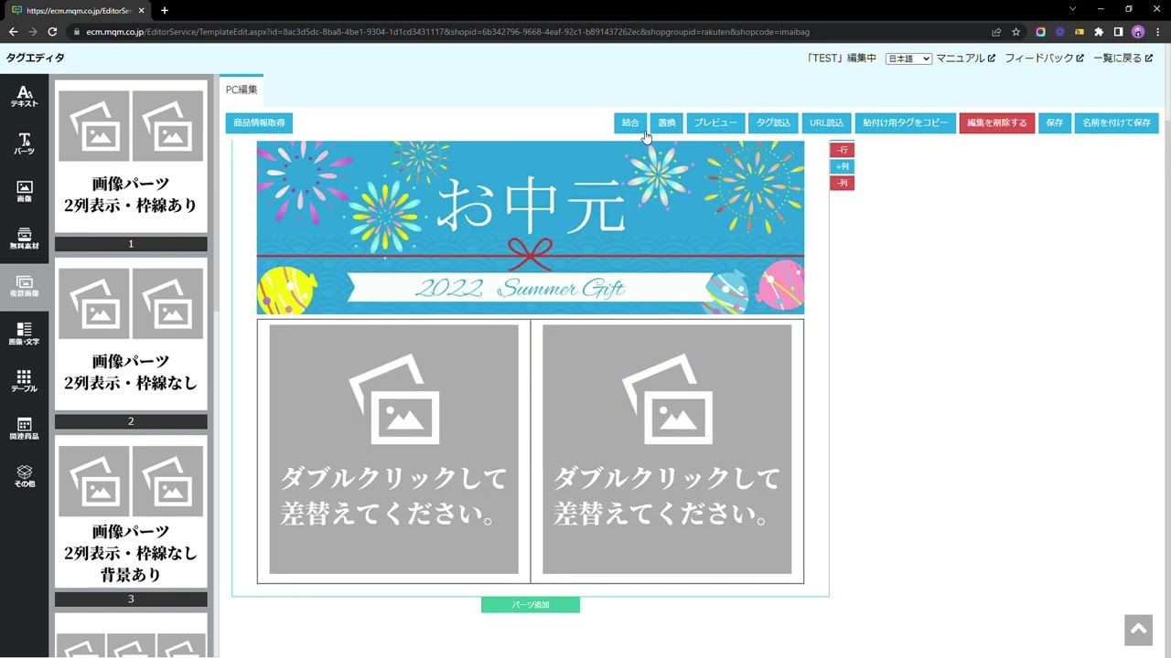Select the 複数画像 multiple images panel
The height and width of the screenshot is (658, 1171).
(x=25, y=287)
